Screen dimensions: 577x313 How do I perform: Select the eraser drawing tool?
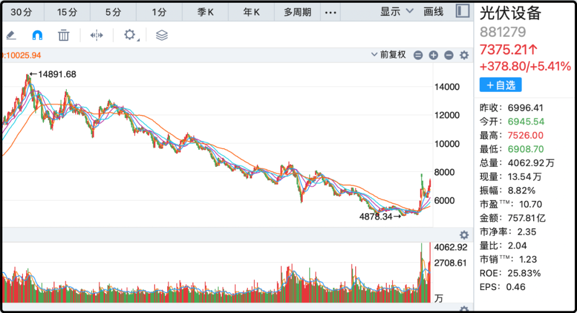(11, 35)
